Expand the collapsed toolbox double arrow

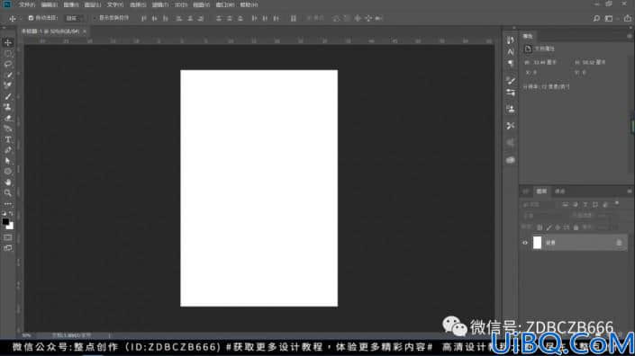tap(4, 28)
